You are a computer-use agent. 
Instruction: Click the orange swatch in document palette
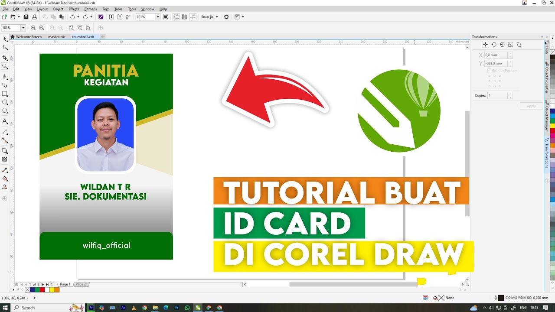57,290
